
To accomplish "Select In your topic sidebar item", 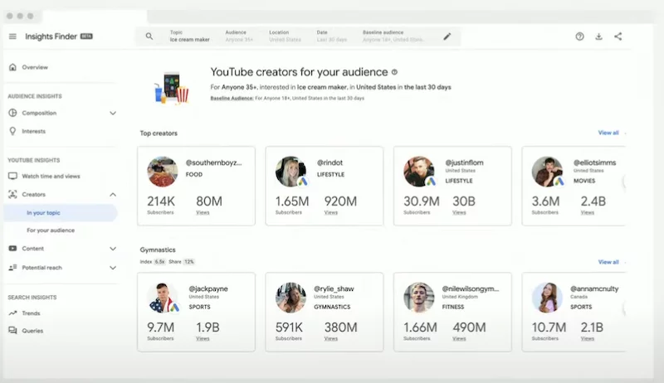I will click(x=43, y=213).
